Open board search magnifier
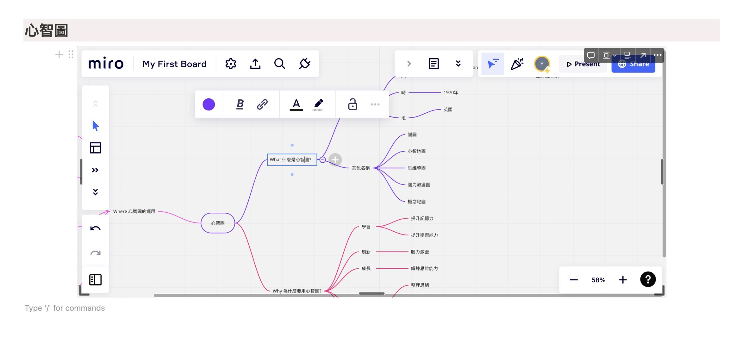 280,64
